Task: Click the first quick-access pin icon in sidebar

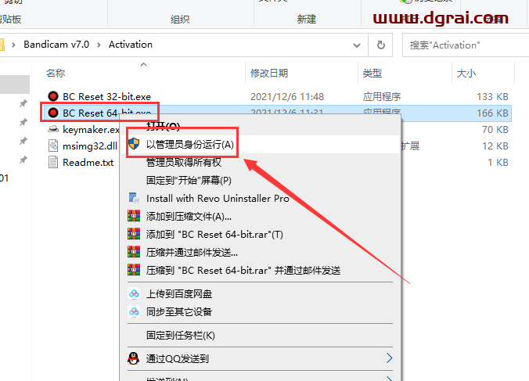Action: [x=23, y=103]
